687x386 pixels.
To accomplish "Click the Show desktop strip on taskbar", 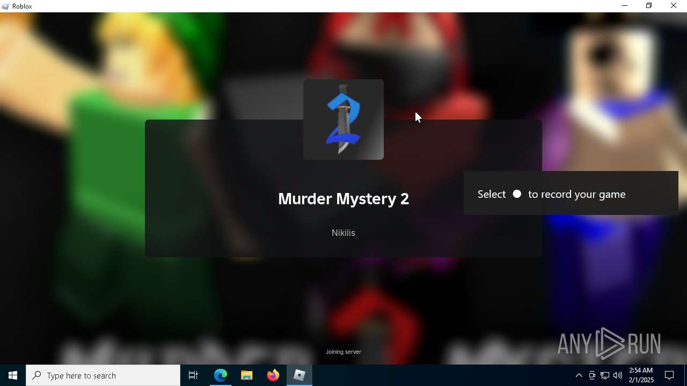I will tap(685, 375).
